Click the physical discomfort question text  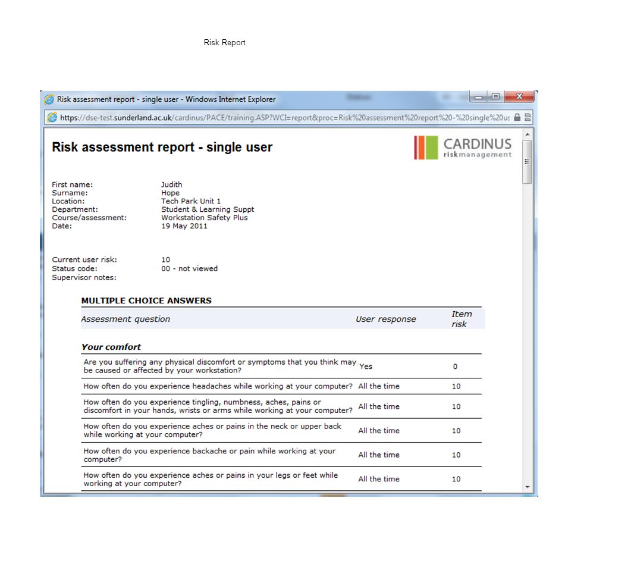[x=220, y=366]
